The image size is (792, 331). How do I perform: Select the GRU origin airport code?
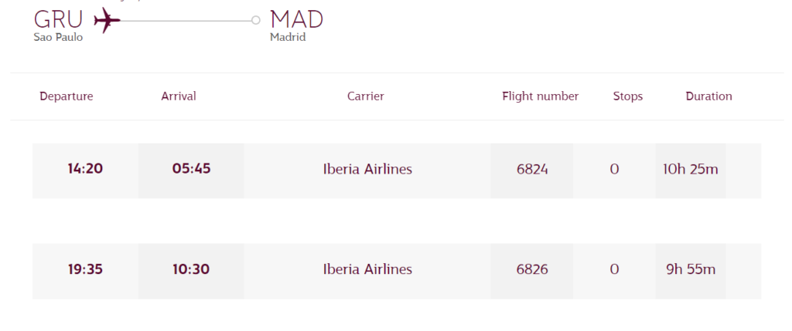58,19
